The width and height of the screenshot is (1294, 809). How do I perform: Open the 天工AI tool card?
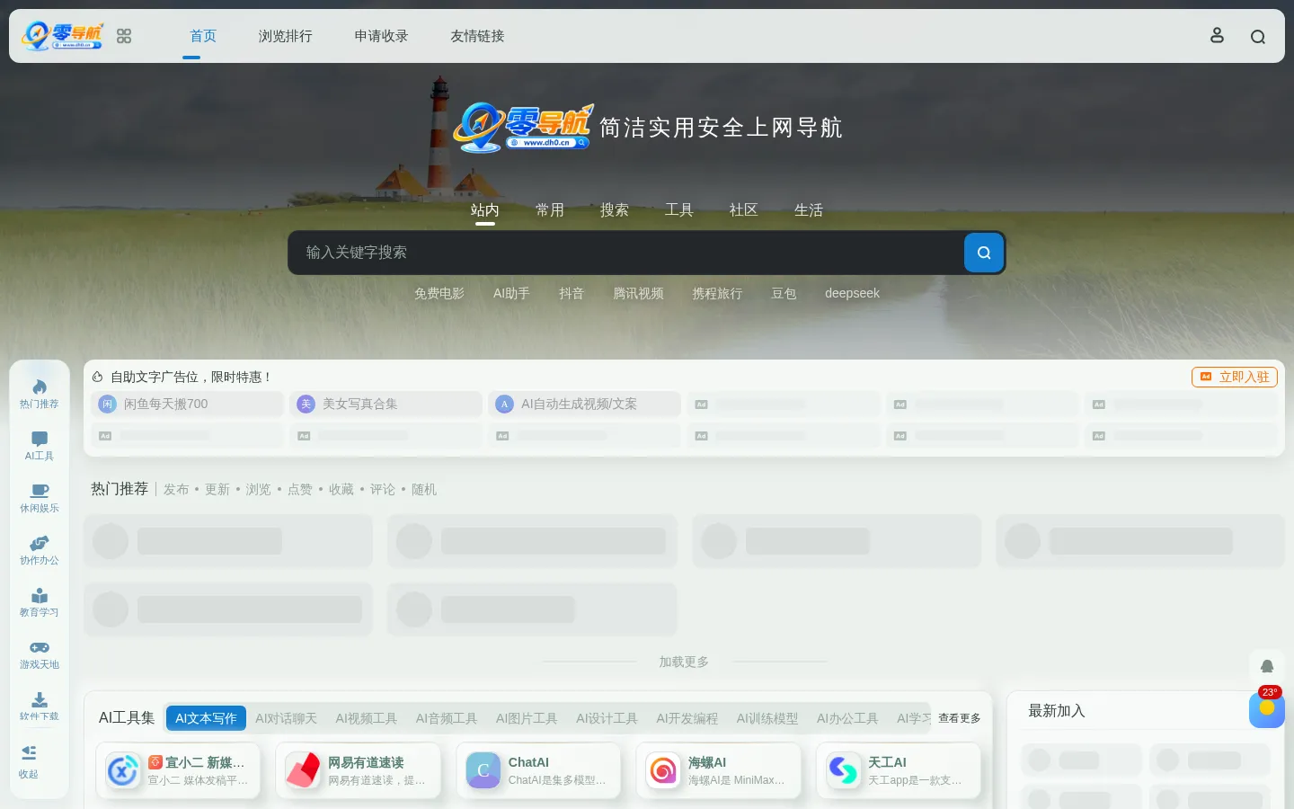pos(898,770)
